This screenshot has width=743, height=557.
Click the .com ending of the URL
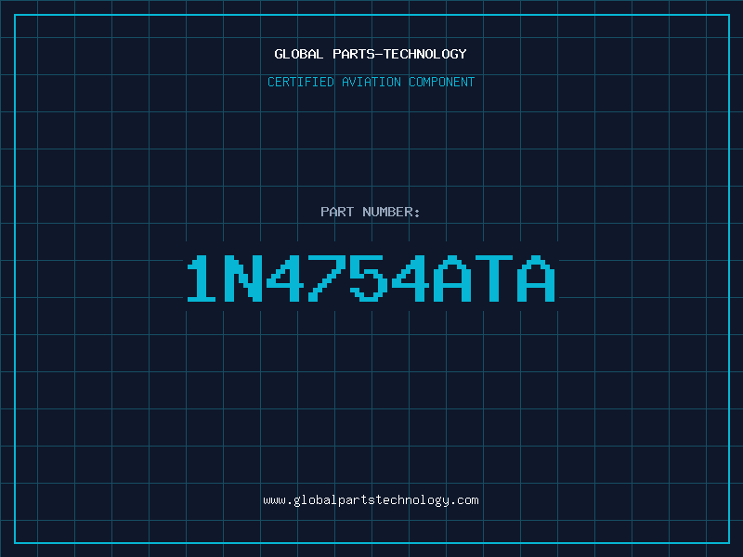pos(464,500)
